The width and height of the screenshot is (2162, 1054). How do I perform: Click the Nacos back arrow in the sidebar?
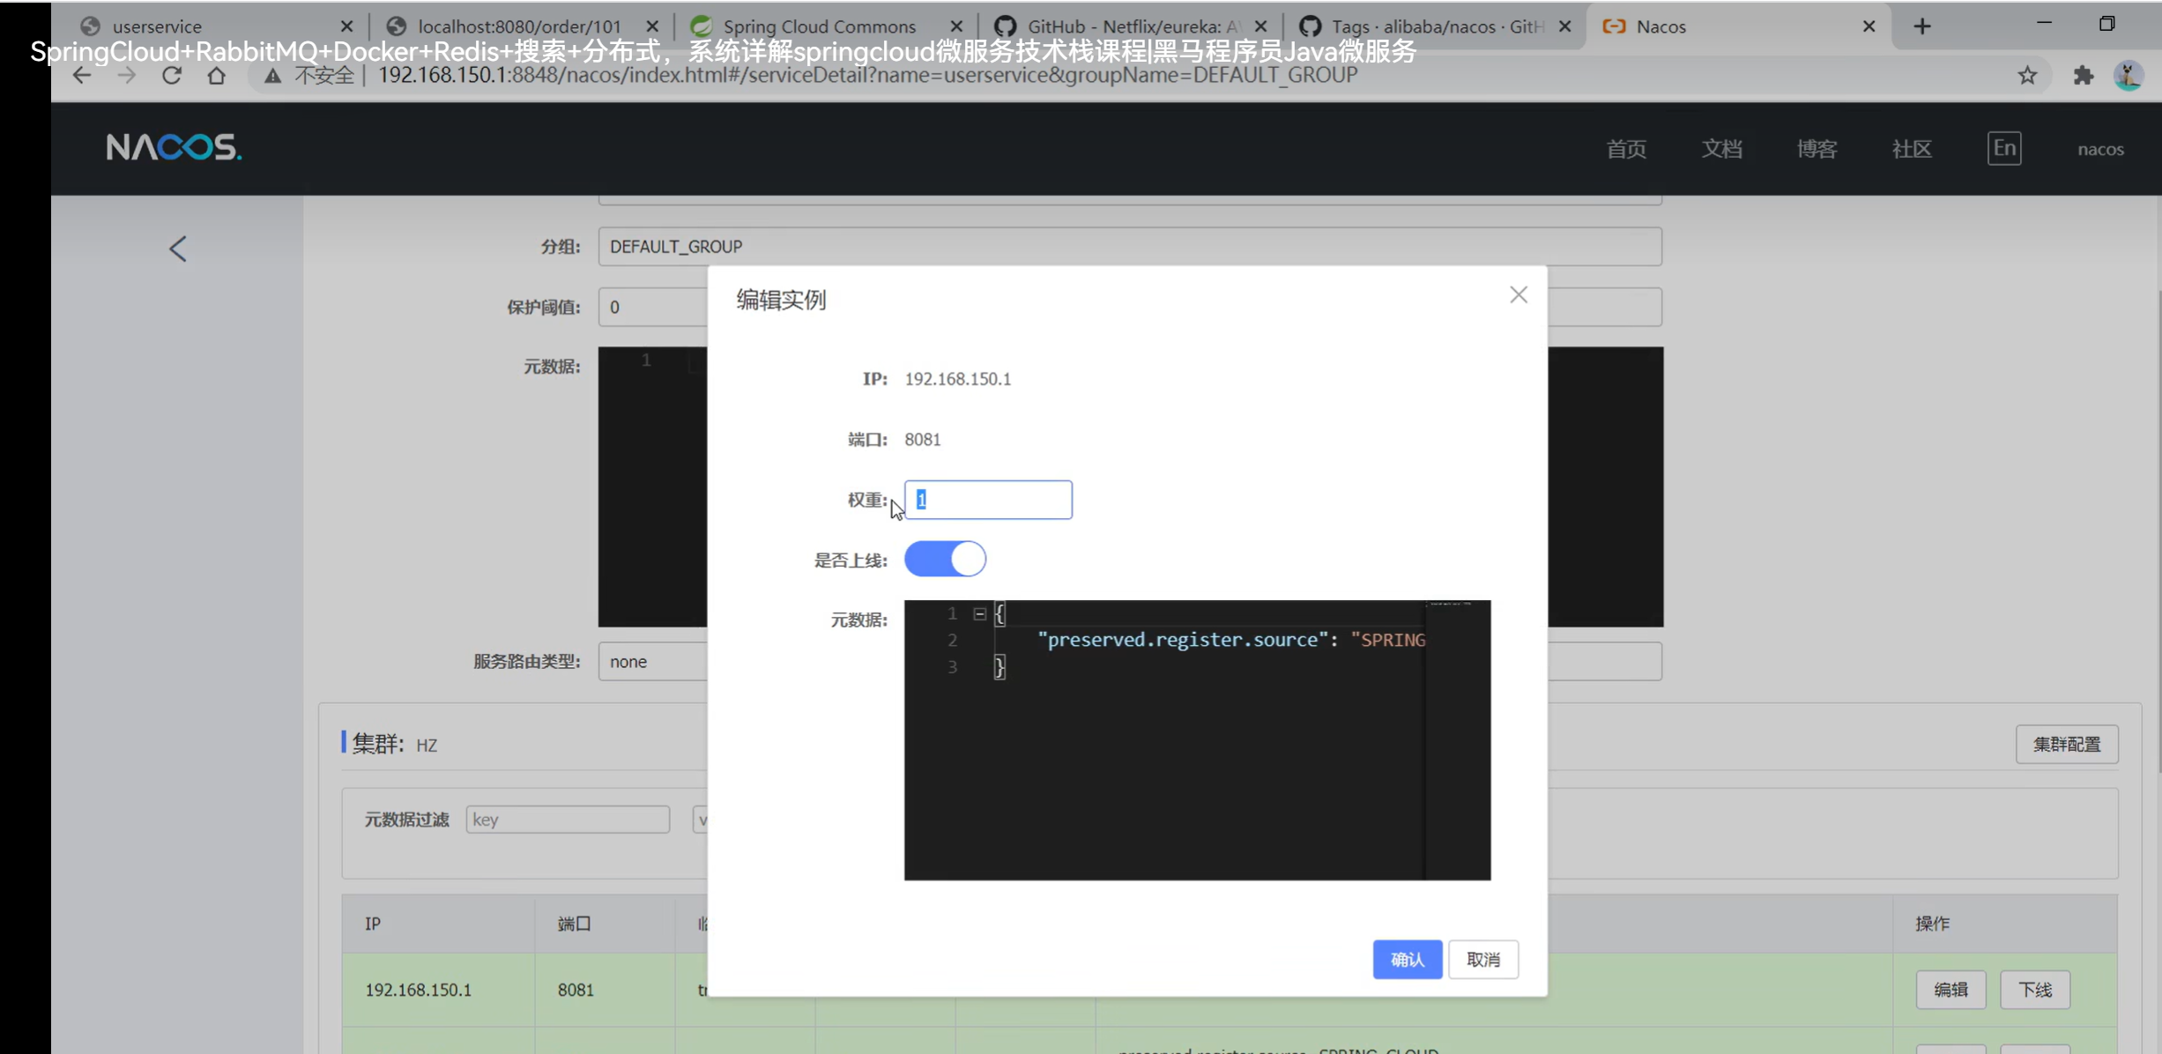pyautogui.click(x=178, y=249)
